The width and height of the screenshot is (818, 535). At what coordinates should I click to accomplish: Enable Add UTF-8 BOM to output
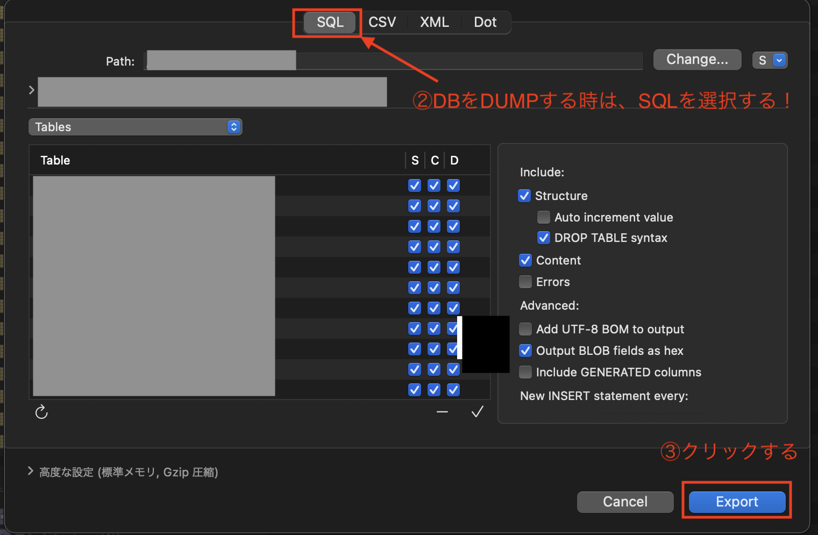point(525,329)
